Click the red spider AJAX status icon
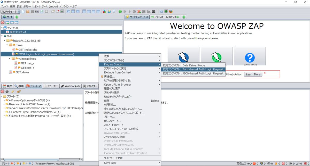This screenshot has width=310, height=166. [x=305, y=164]
